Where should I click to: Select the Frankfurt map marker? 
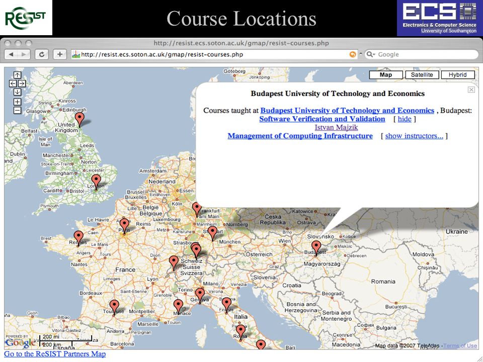click(197, 209)
